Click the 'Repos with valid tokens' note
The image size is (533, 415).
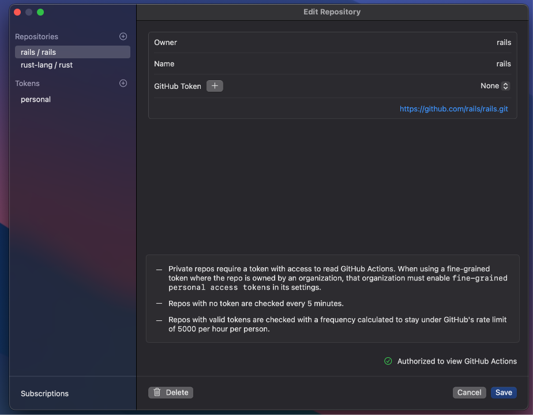pyautogui.click(x=337, y=324)
